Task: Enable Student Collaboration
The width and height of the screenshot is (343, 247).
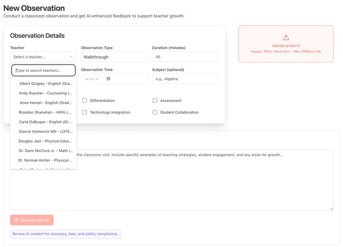Action: click(155, 112)
